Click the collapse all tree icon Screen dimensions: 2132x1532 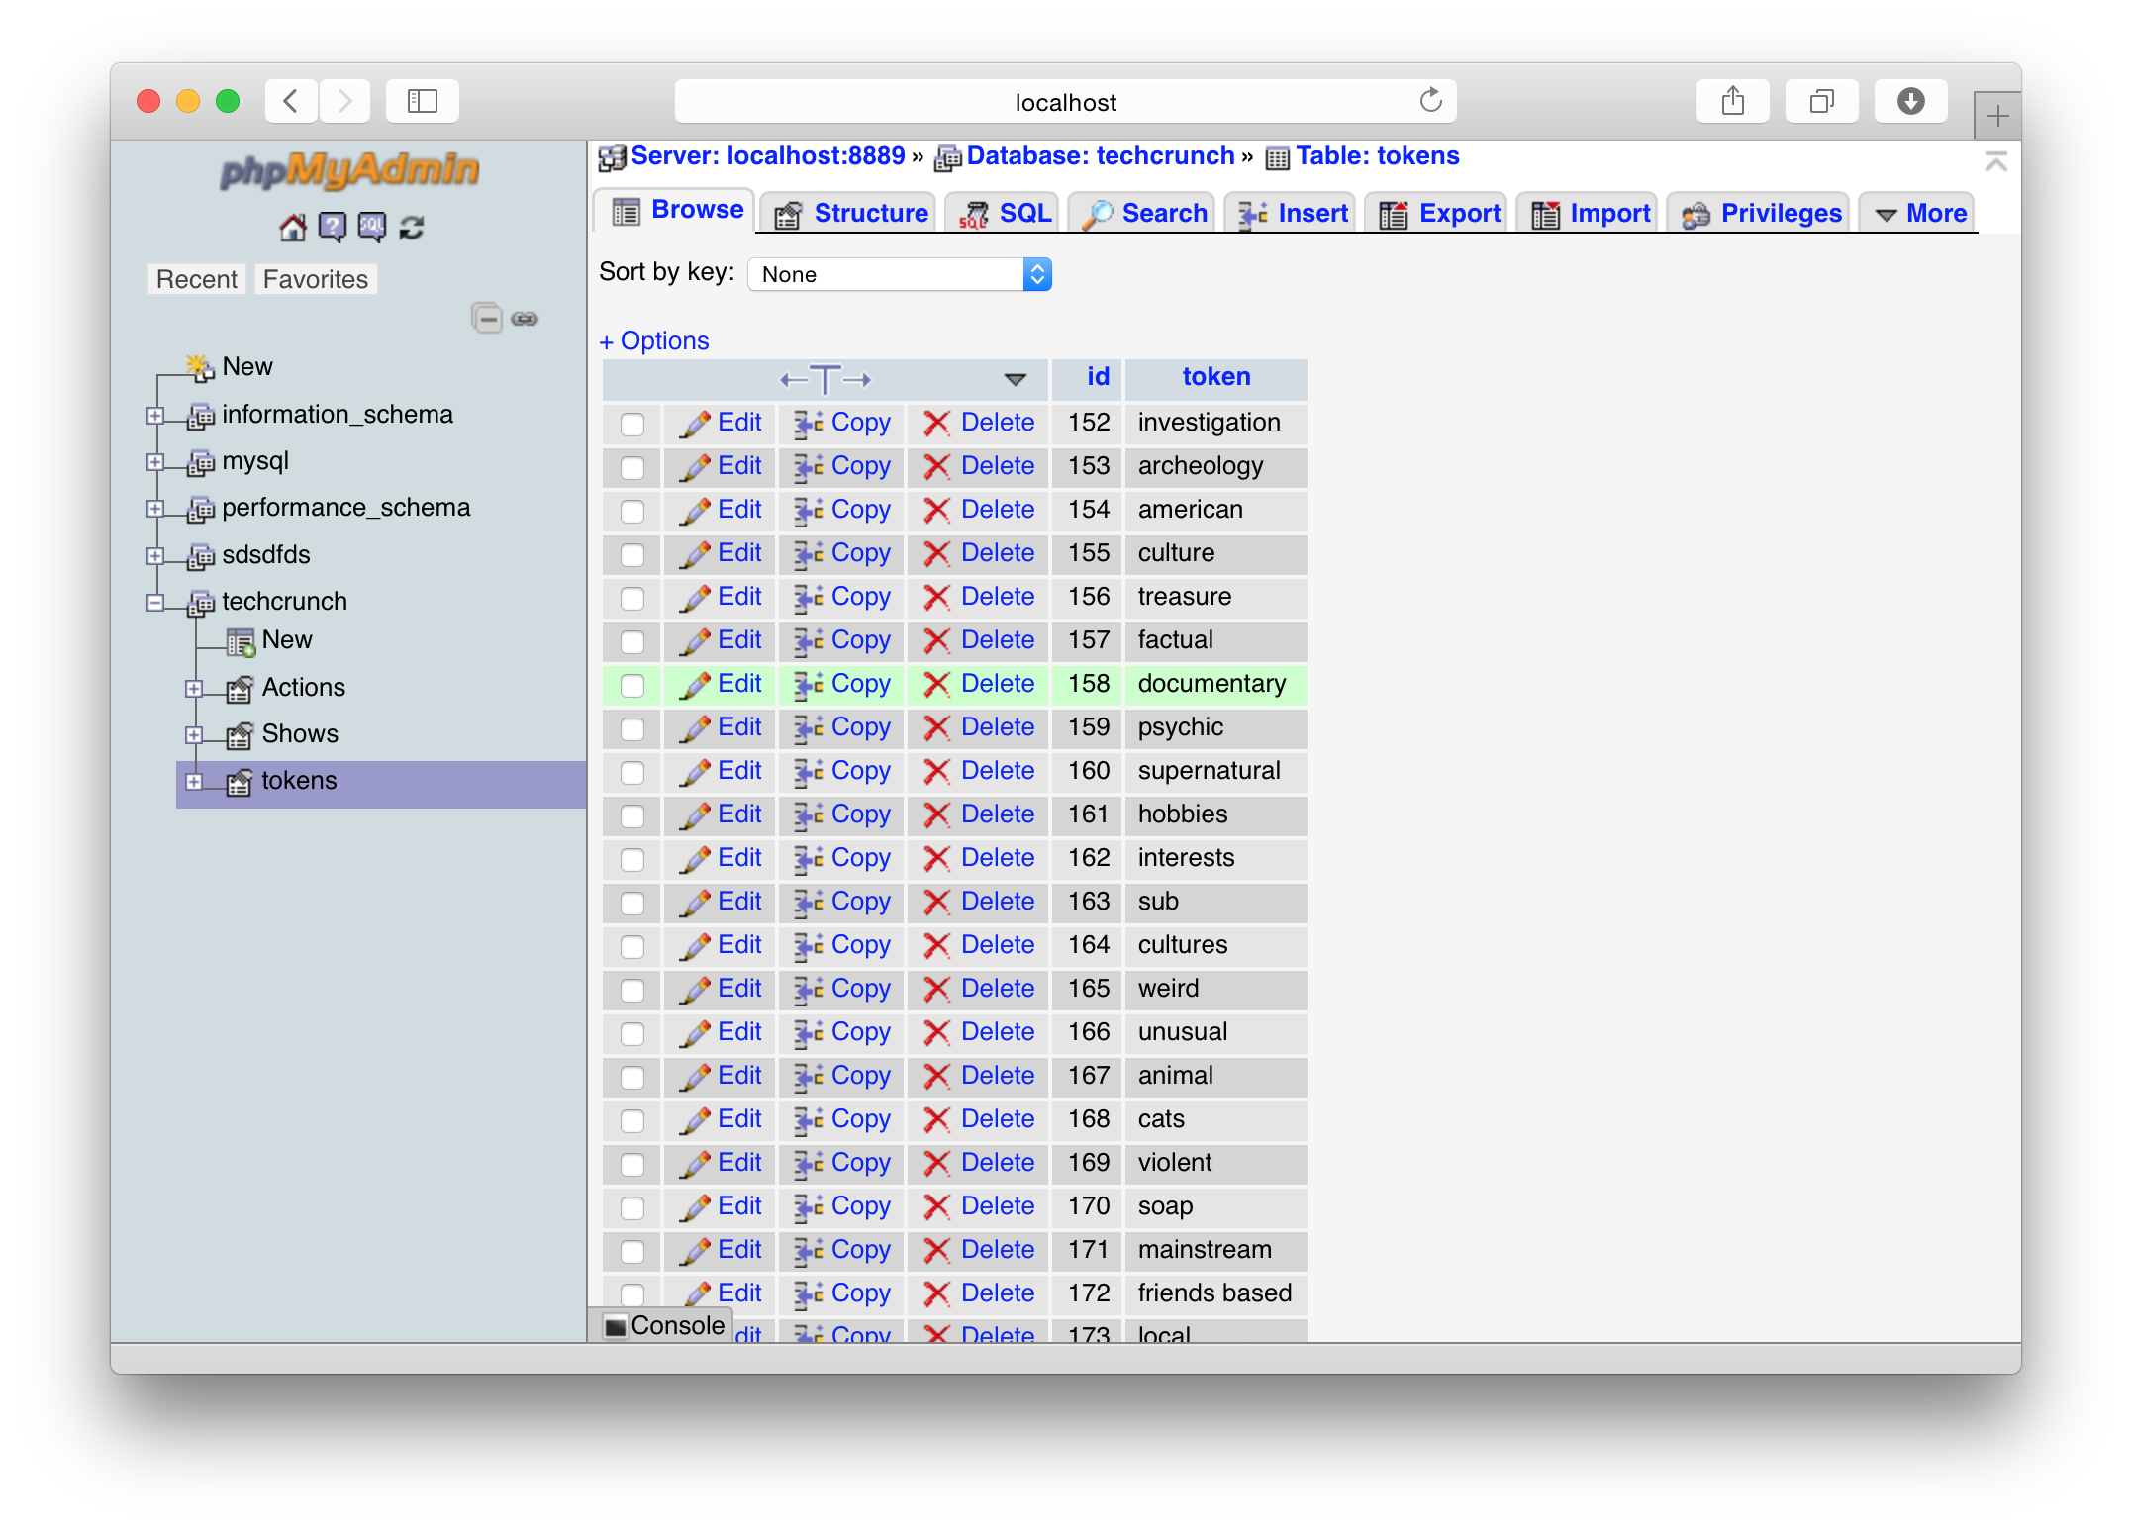(x=487, y=319)
